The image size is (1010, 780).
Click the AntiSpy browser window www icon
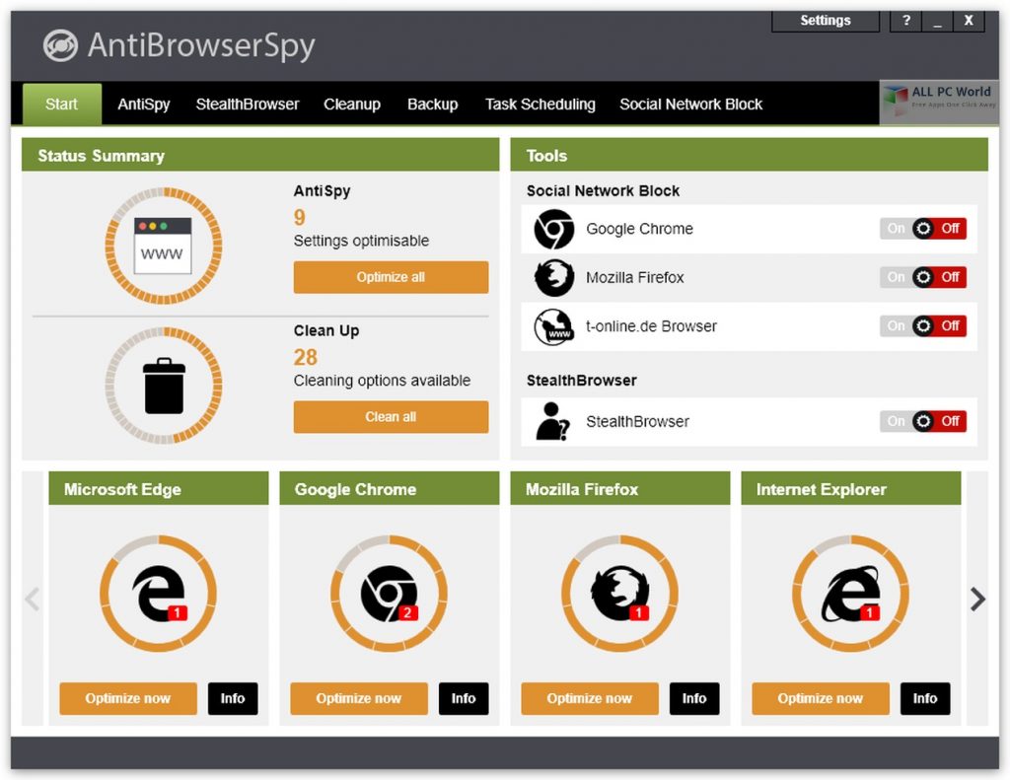pos(163,246)
